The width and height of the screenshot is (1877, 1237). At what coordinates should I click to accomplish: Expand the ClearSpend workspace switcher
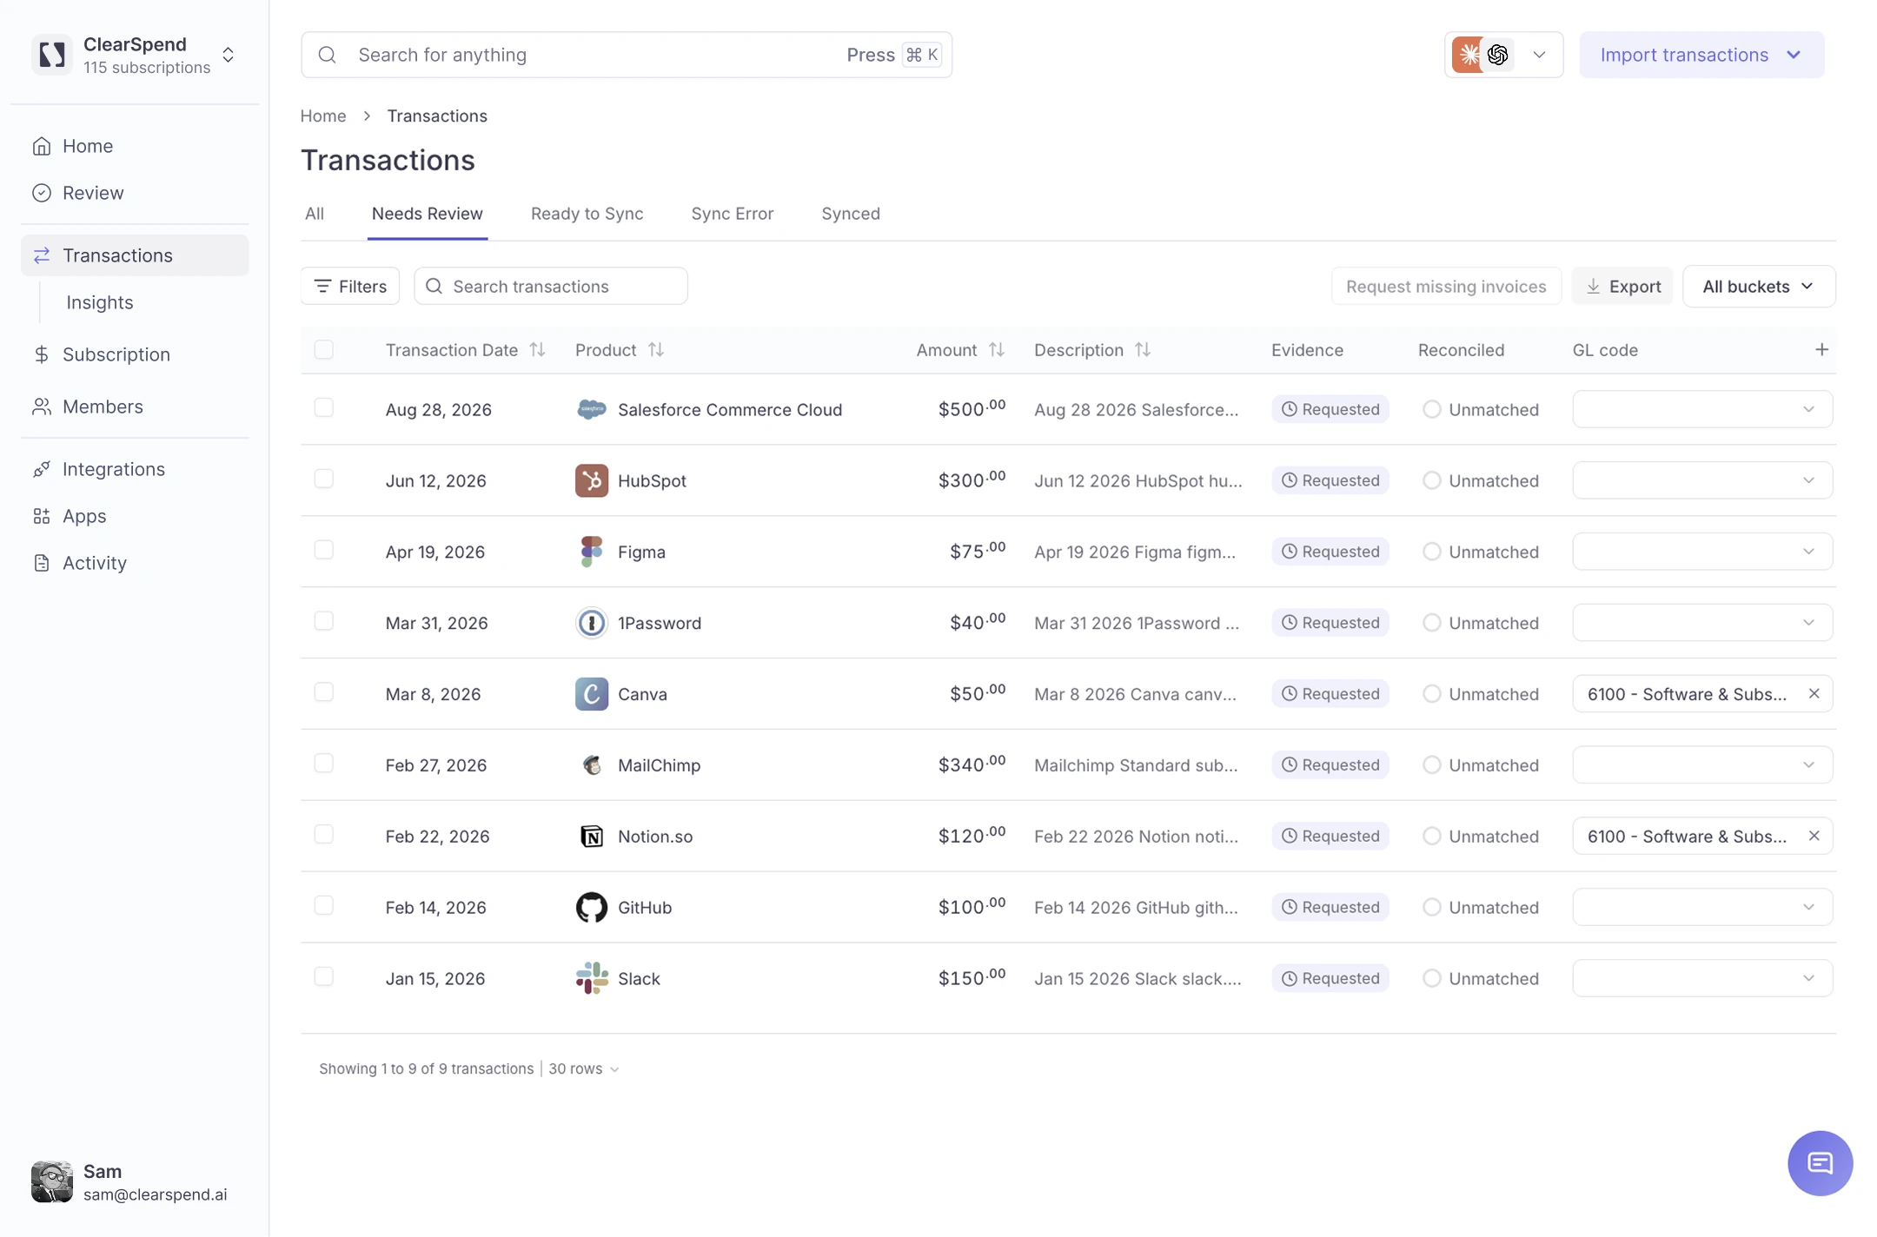(x=229, y=55)
